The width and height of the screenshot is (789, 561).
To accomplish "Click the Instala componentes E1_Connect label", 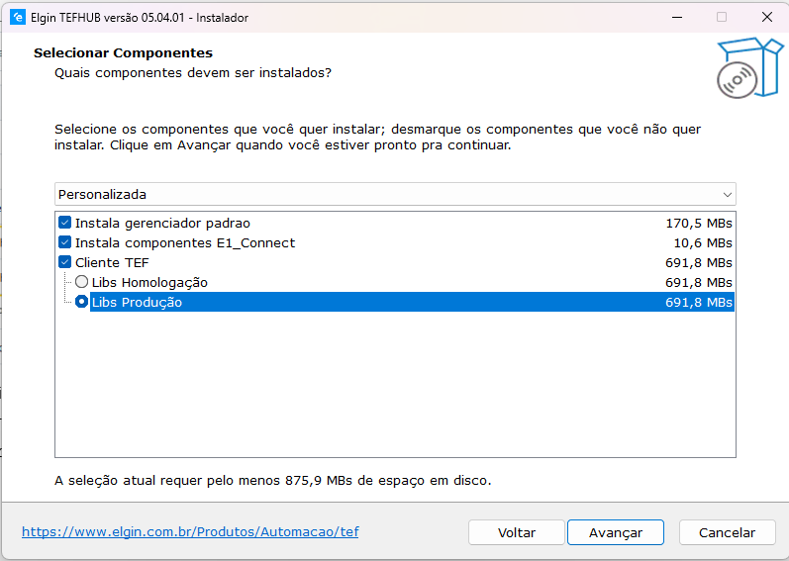I will 185,242.
